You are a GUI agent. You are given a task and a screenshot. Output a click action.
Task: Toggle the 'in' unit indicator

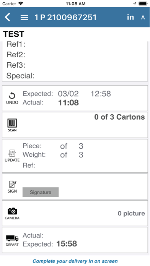pos(130,17)
